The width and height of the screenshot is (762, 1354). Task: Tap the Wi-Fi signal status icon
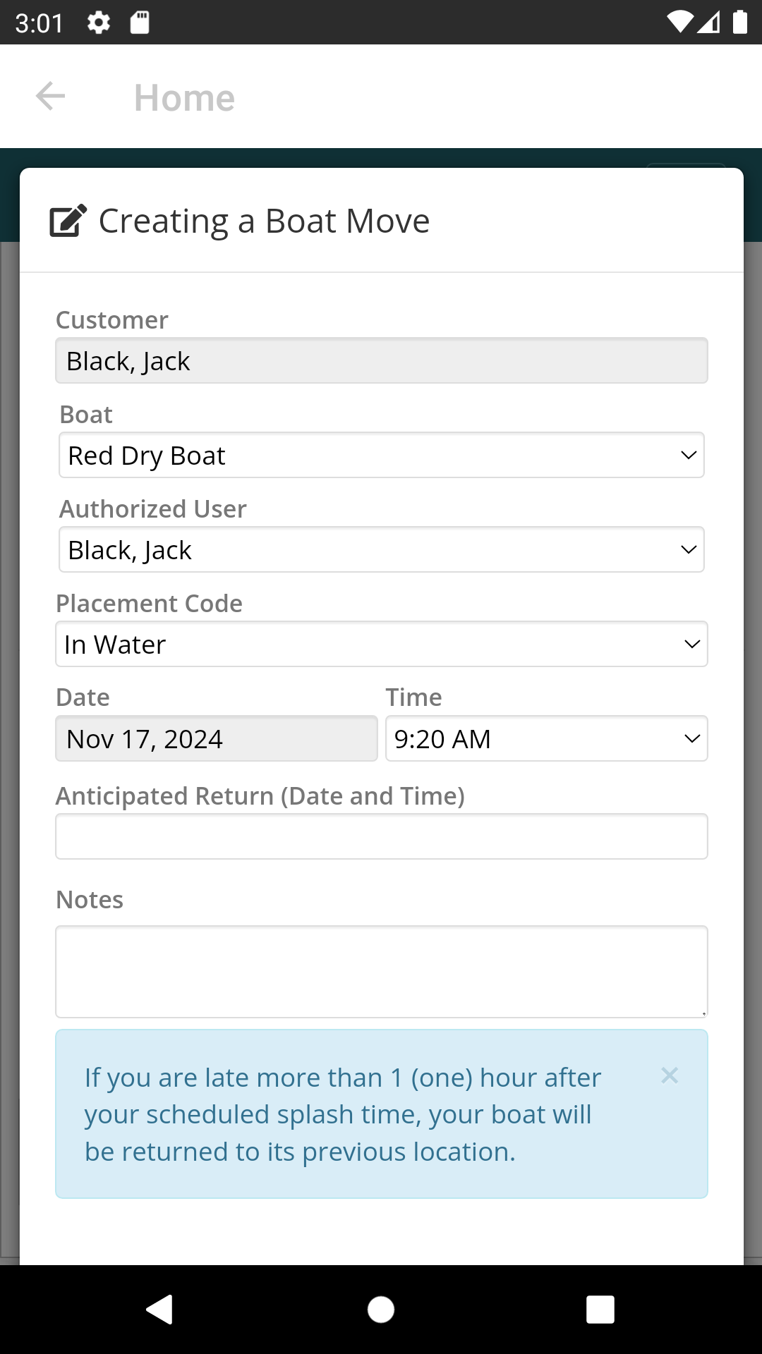pos(680,23)
